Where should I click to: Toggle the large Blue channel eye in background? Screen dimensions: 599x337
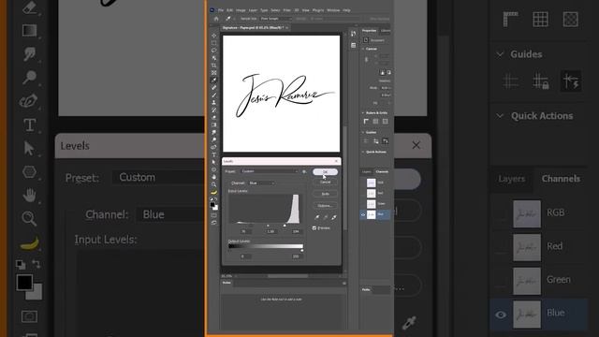point(501,315)
